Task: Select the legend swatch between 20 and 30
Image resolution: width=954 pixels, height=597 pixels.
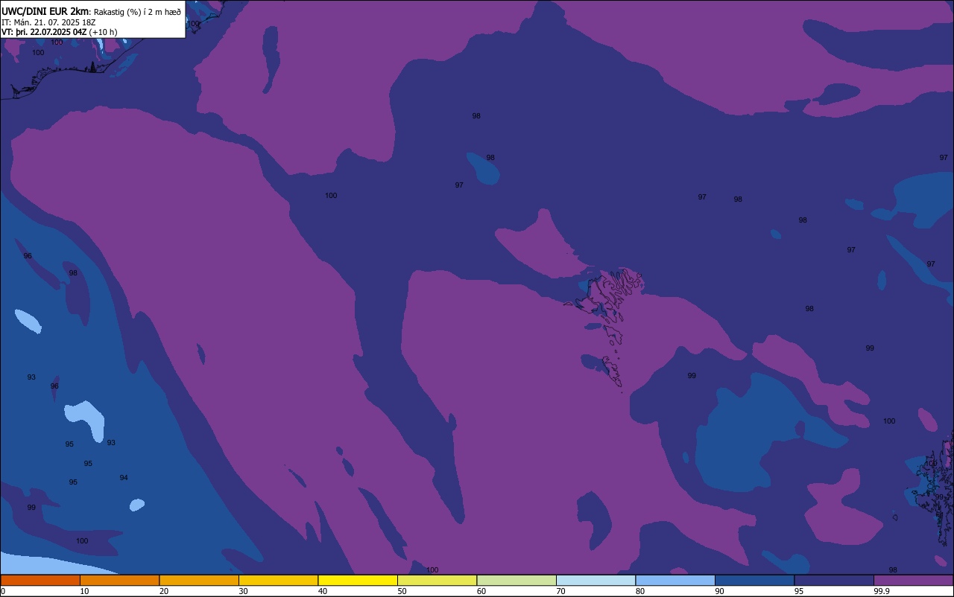Action: [199, 580]
